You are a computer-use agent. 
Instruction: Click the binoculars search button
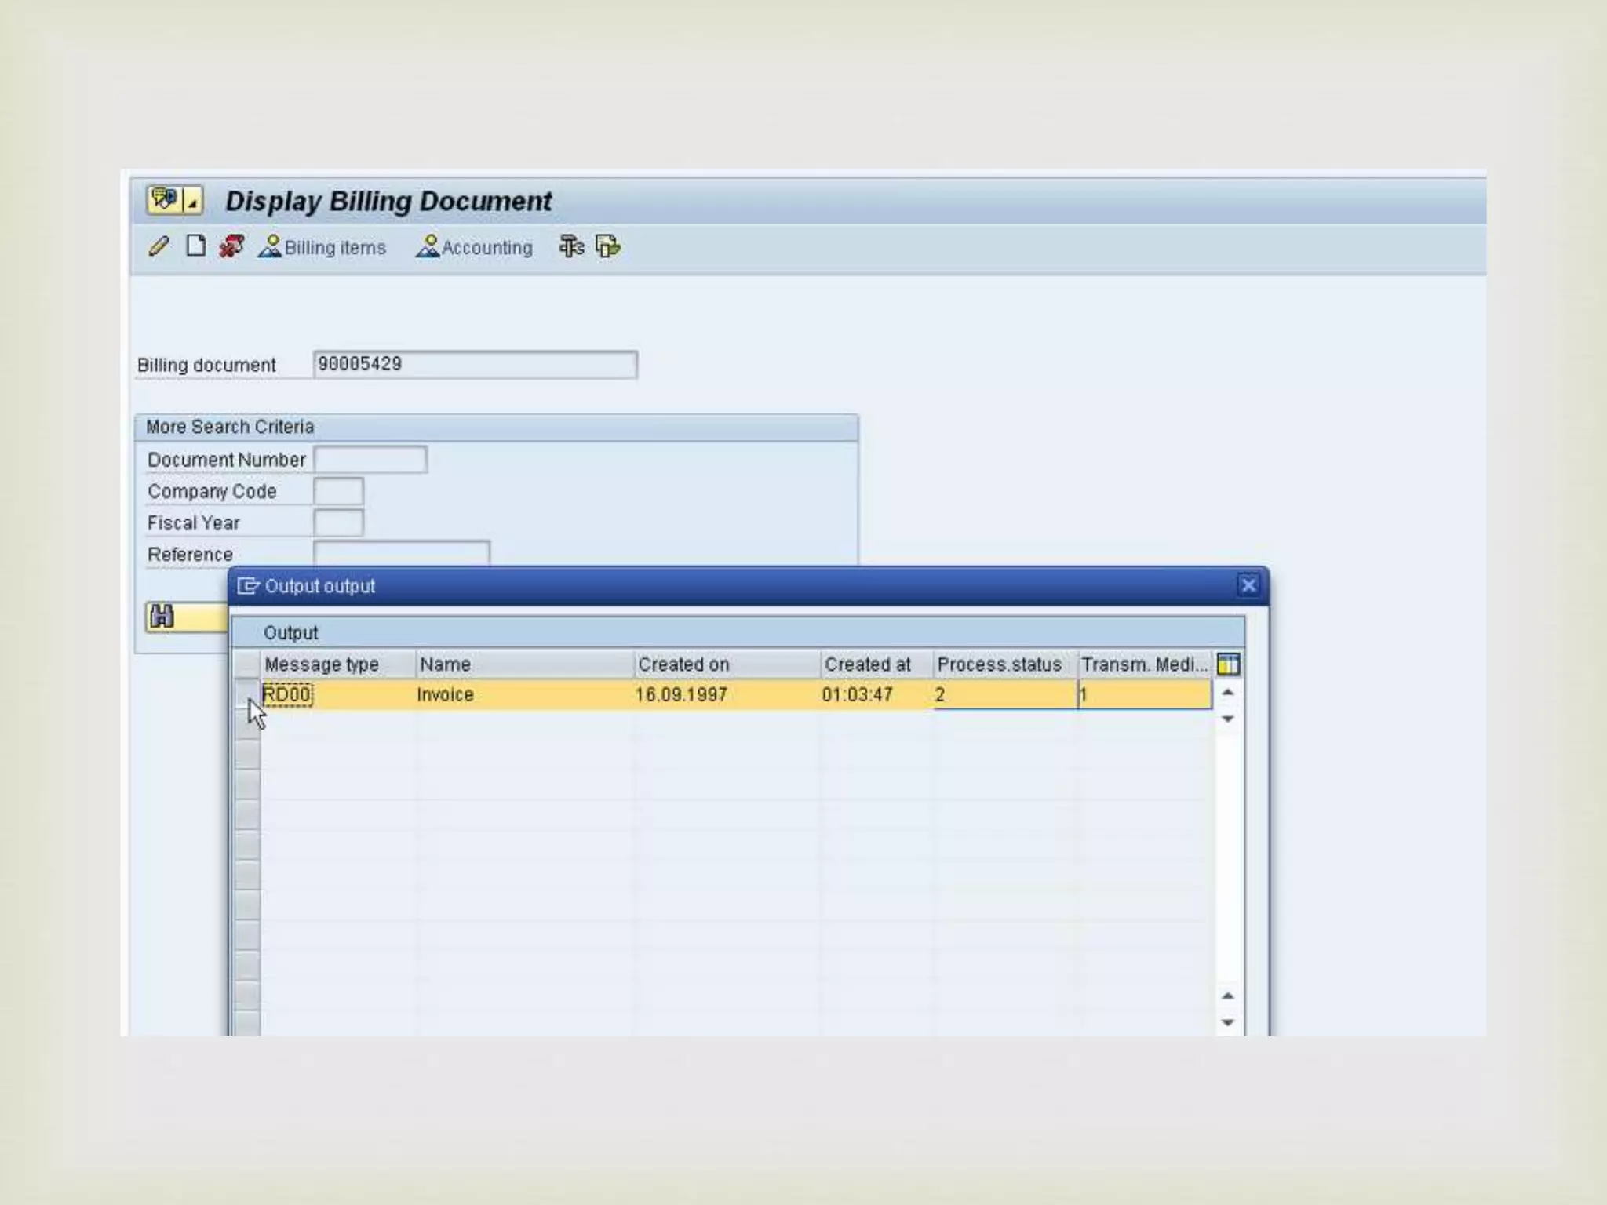162,617
